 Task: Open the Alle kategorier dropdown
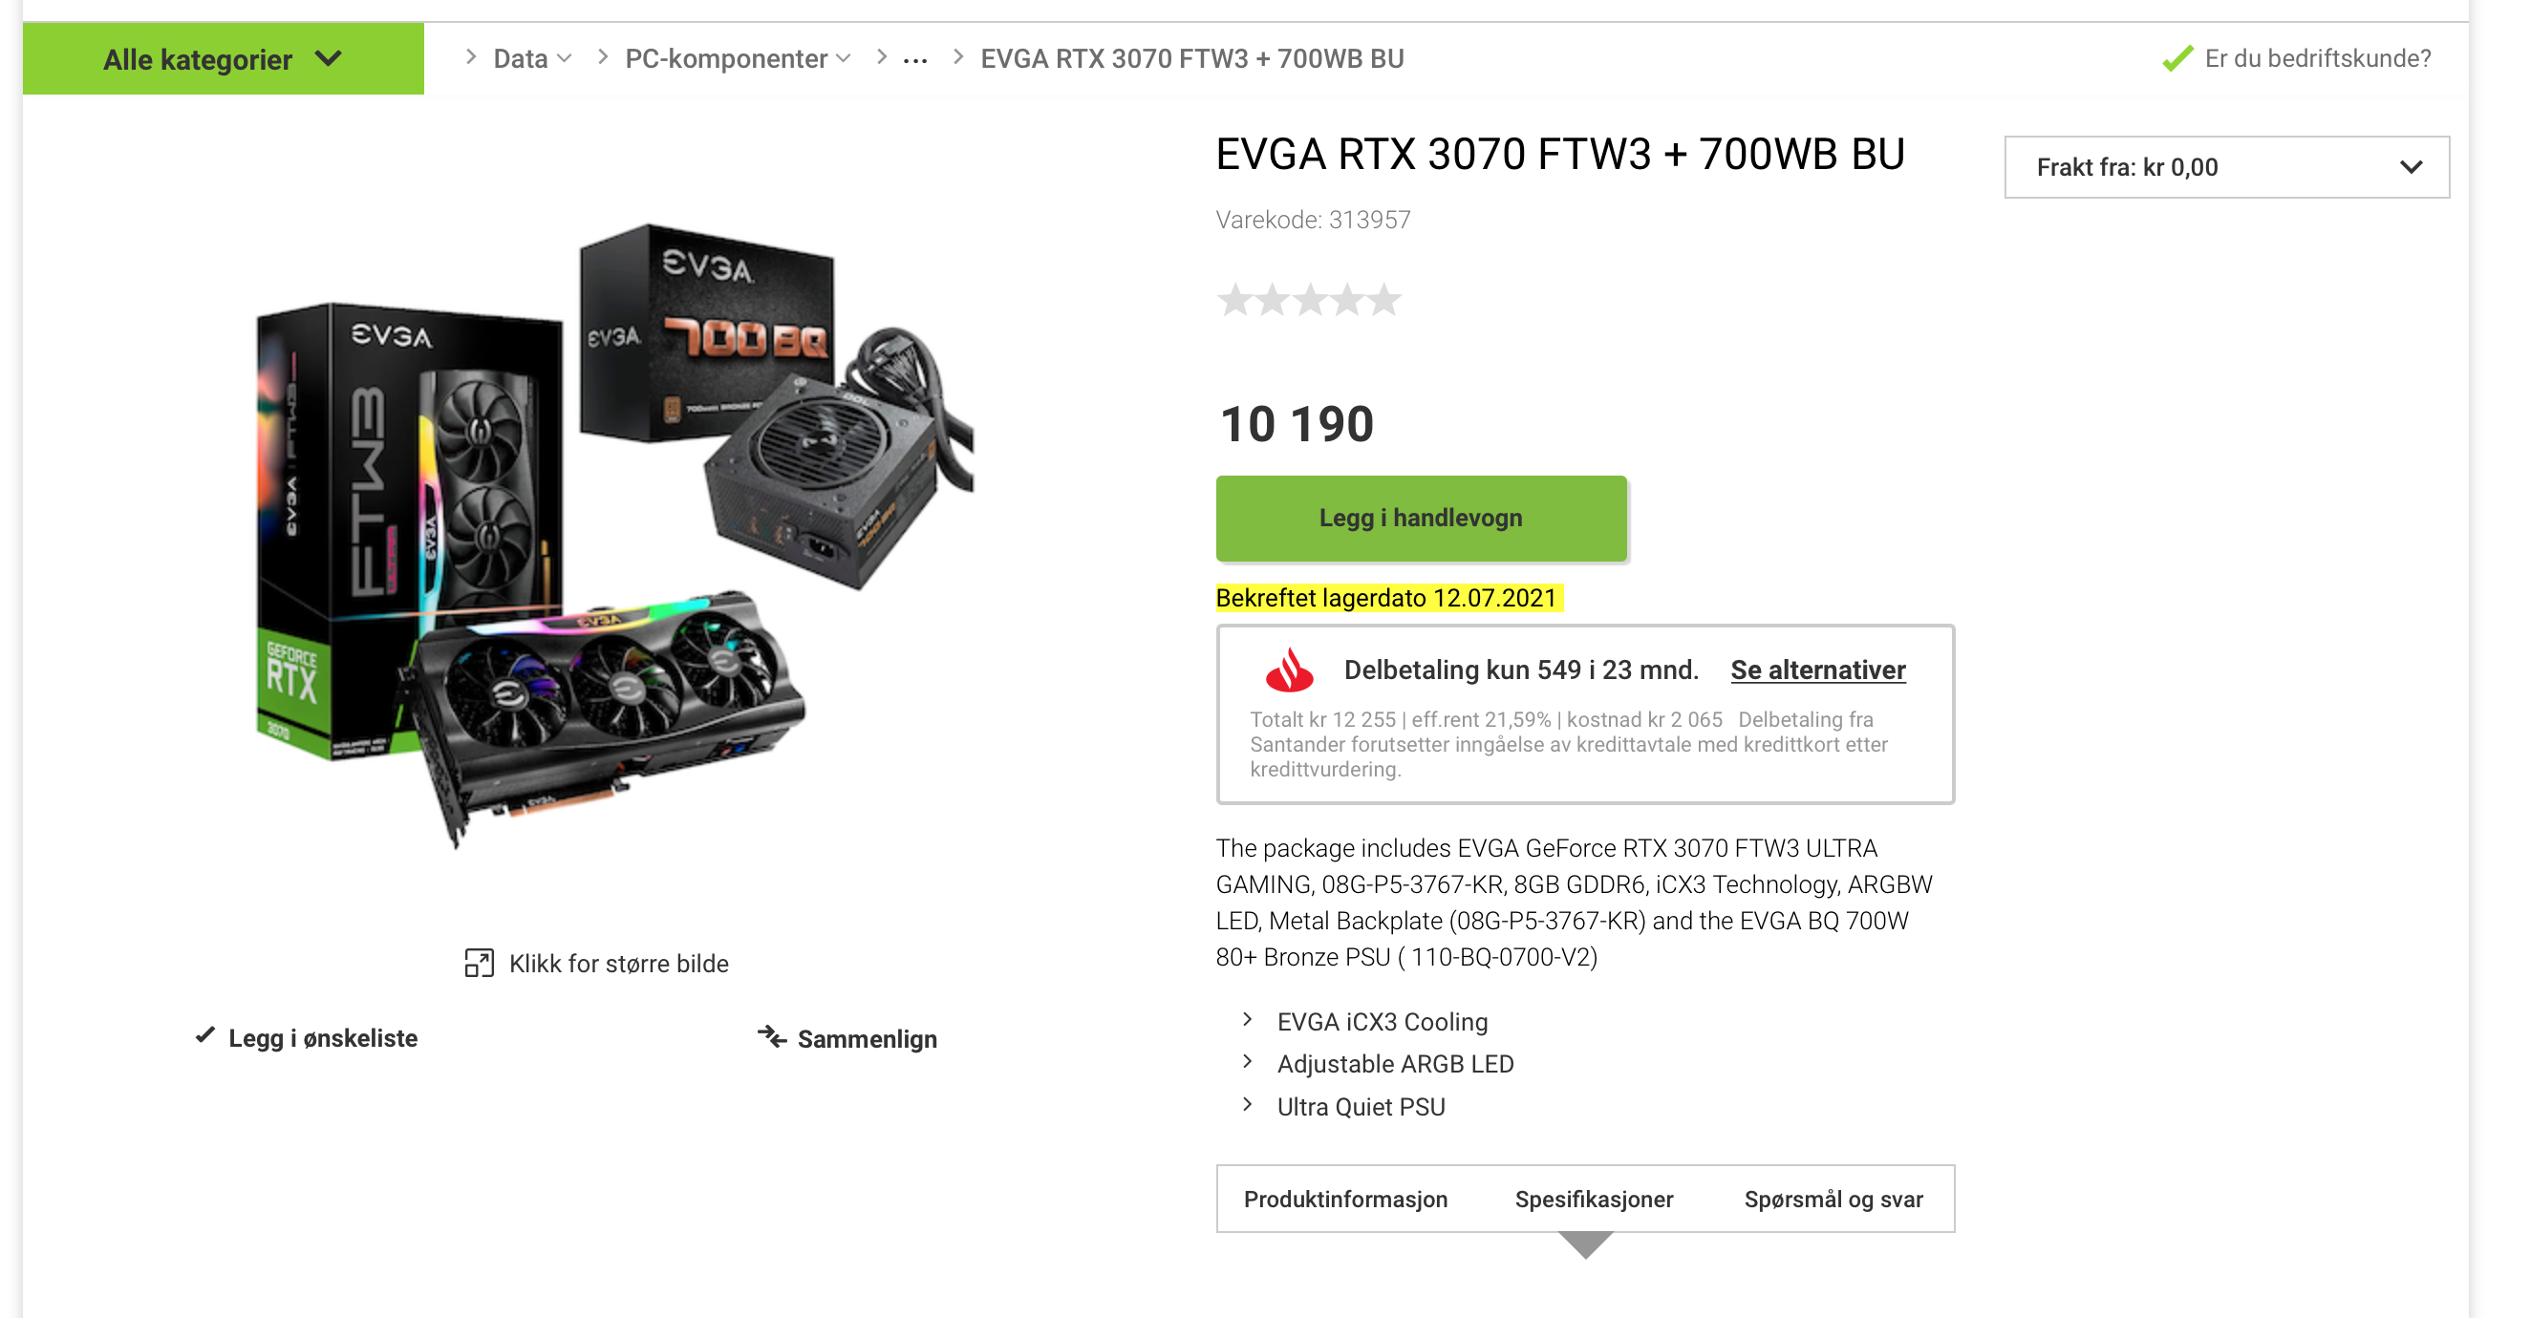(223, 59)
